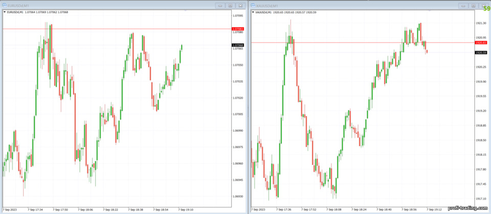Image resolution: width=491 pixels, height=214 pixels.
Task: Click the 7 Sep 18:24 time label
Action: (359, 209)
